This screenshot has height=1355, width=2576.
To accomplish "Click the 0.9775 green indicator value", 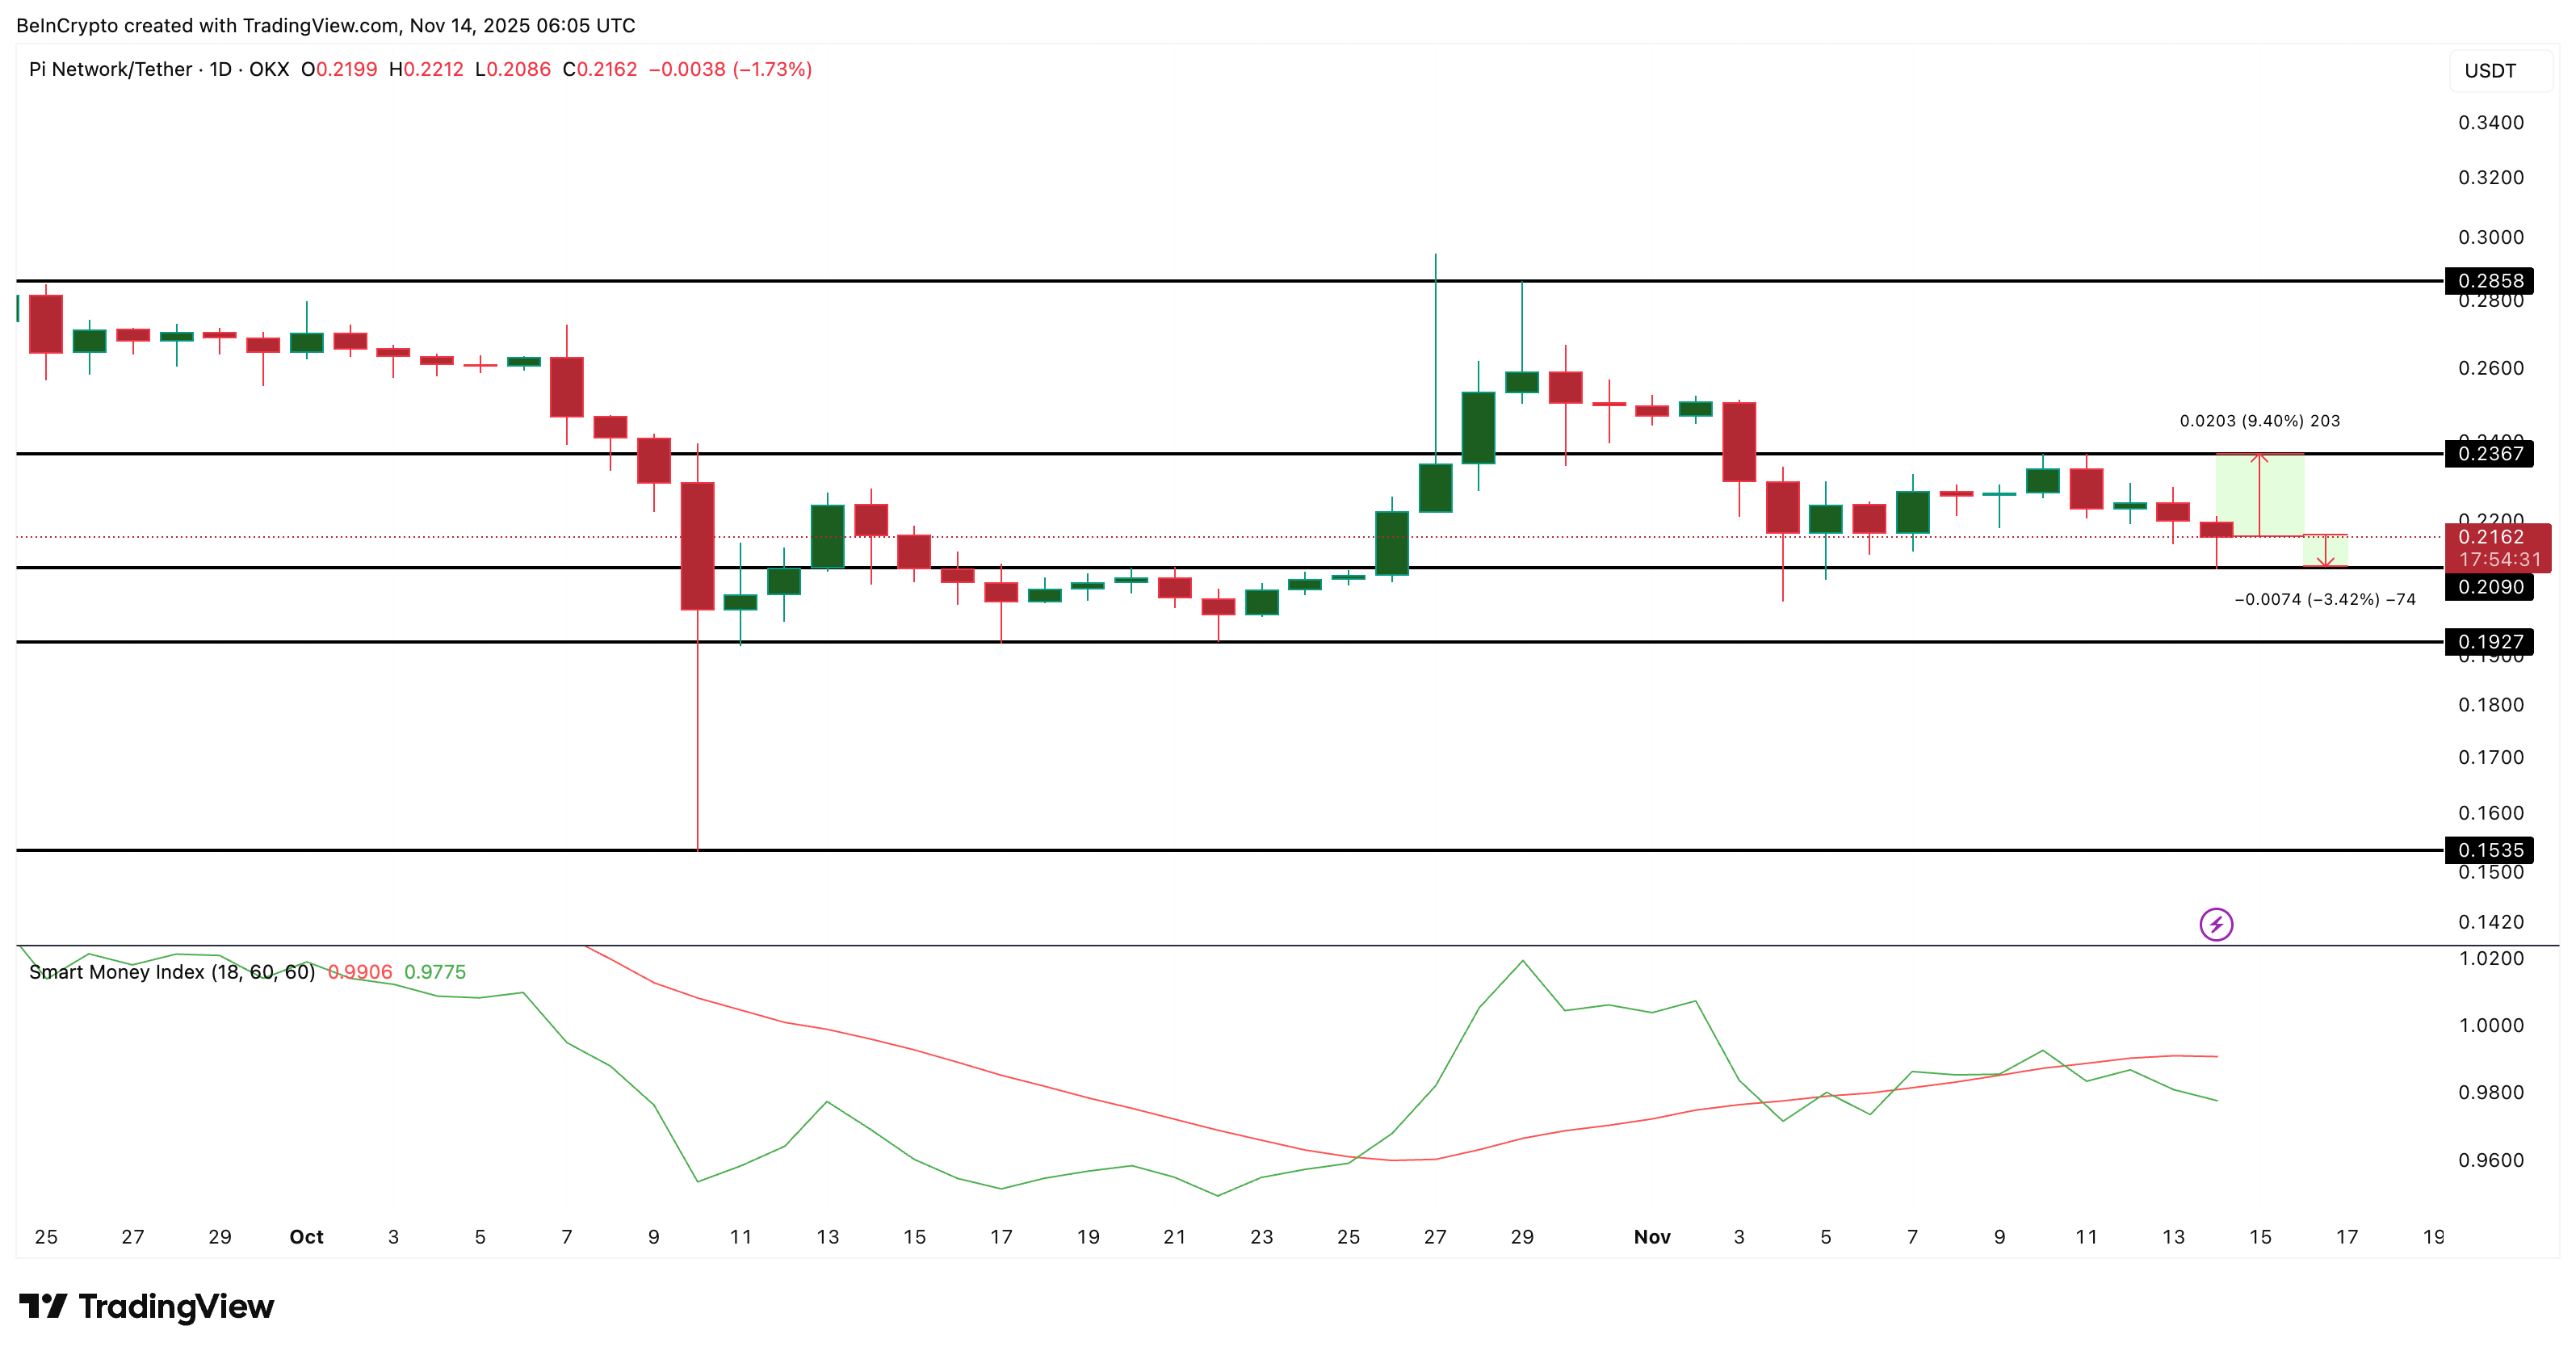I will (435, 972).
